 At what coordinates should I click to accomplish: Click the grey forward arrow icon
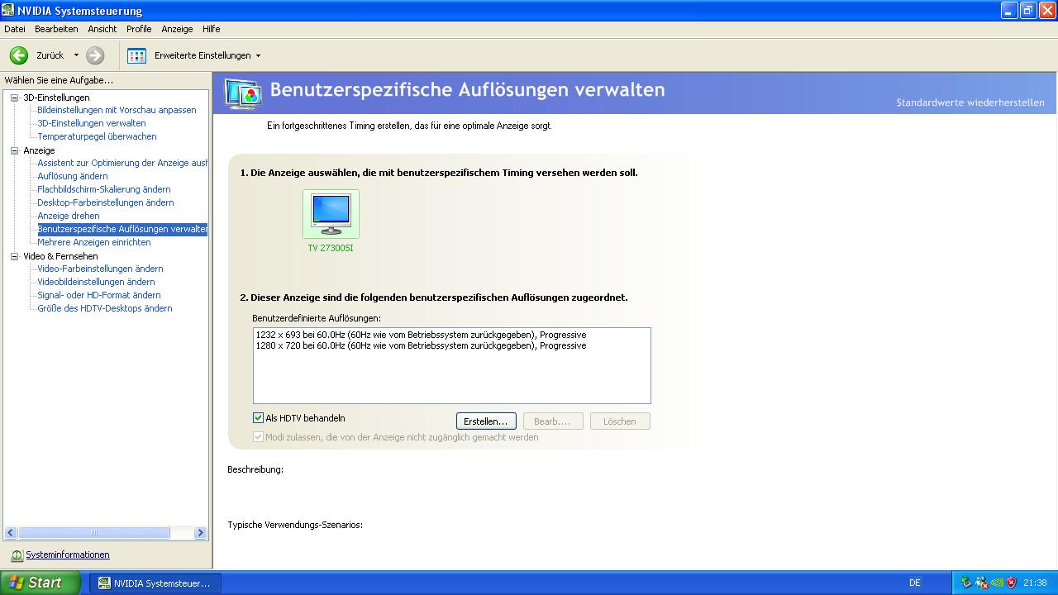click(95, 55)
